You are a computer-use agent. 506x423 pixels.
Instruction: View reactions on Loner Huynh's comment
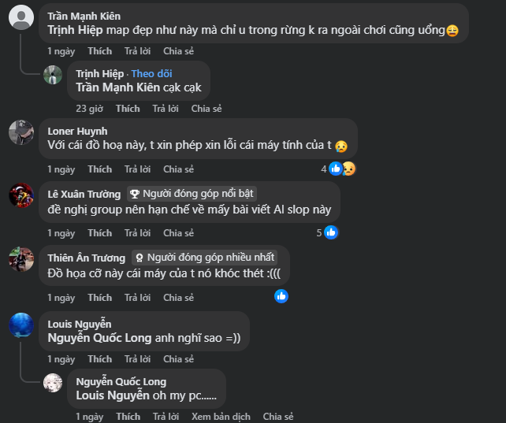click(339, 169)
